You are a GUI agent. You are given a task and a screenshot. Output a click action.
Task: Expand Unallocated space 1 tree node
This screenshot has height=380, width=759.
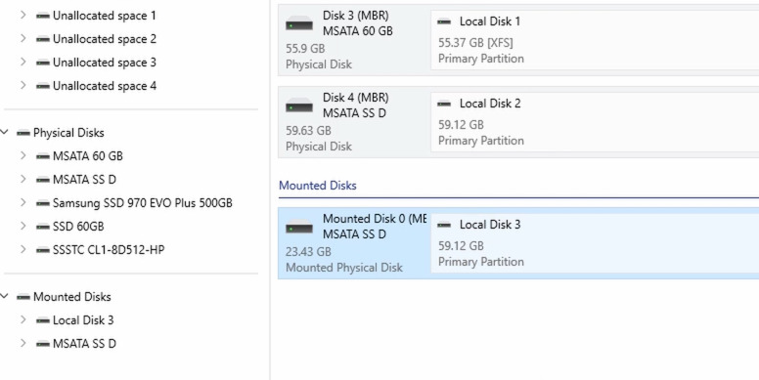point(22,15)
